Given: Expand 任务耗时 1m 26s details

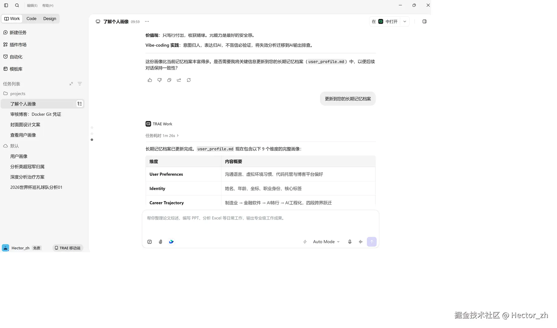Looking at the screenshot, I should [x=162, y=135].
